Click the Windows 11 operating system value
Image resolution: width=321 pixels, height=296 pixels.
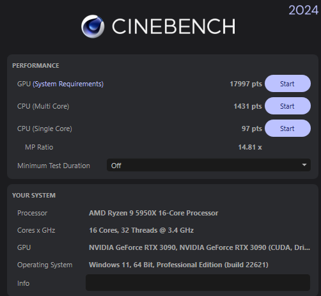pyautogui.click(x=178, y=265)
